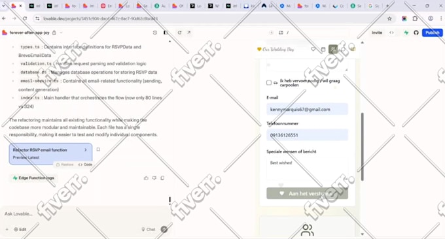This screenshot has width=445, height=239.
Task: Click the Restore button
Action: 65,165
